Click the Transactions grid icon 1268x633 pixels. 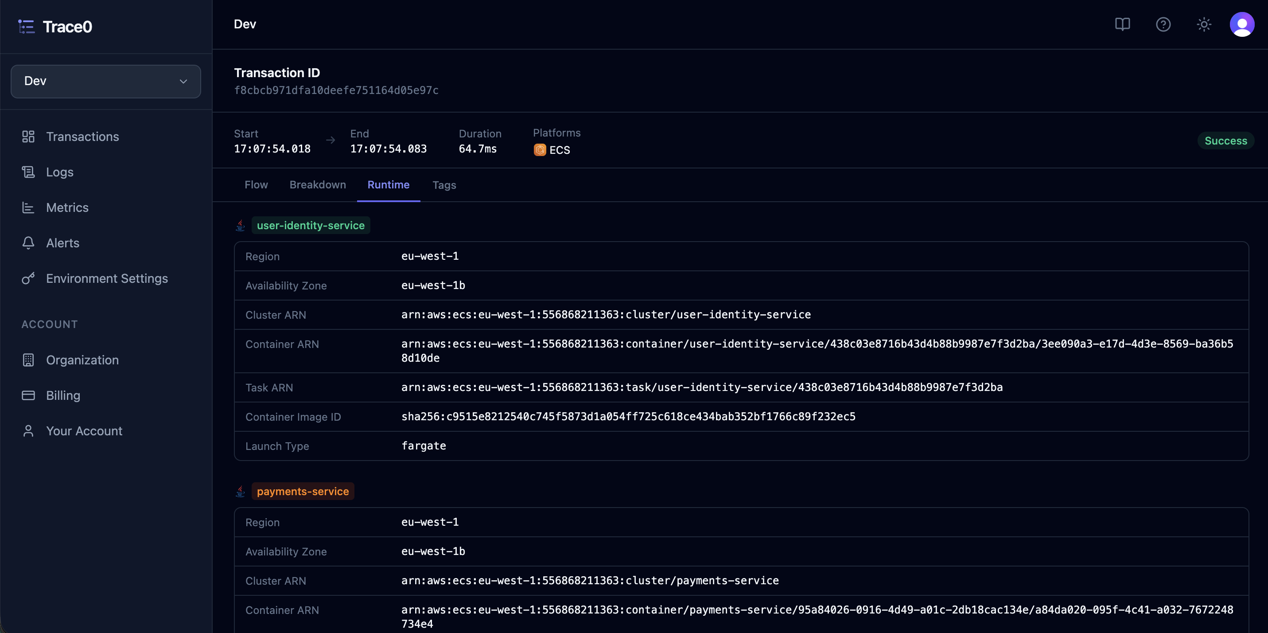28,137
